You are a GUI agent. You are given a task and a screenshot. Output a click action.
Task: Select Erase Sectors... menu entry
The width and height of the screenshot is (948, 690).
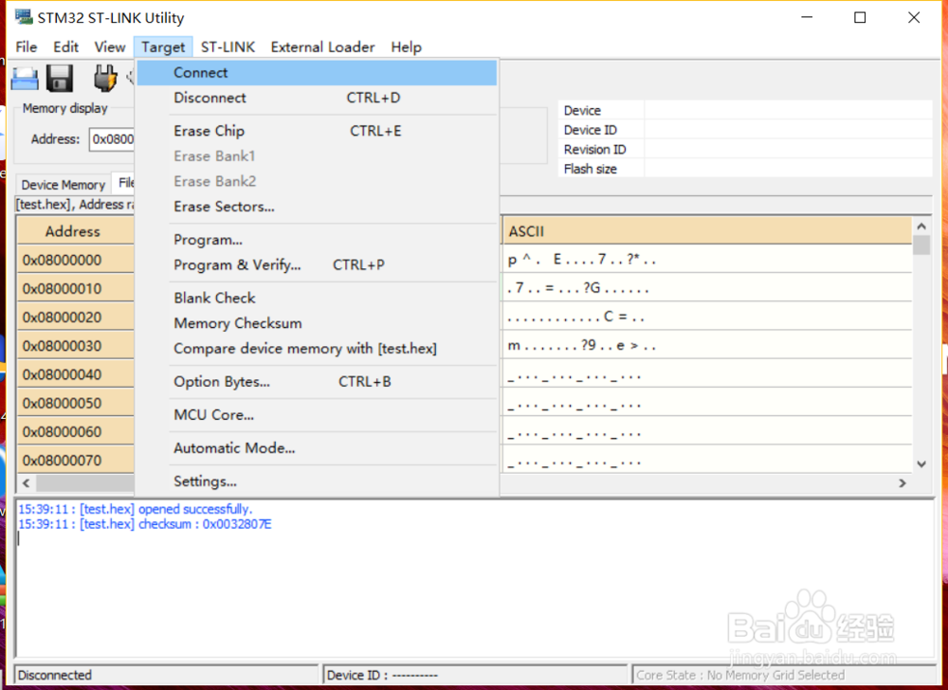tap(317, 207)
